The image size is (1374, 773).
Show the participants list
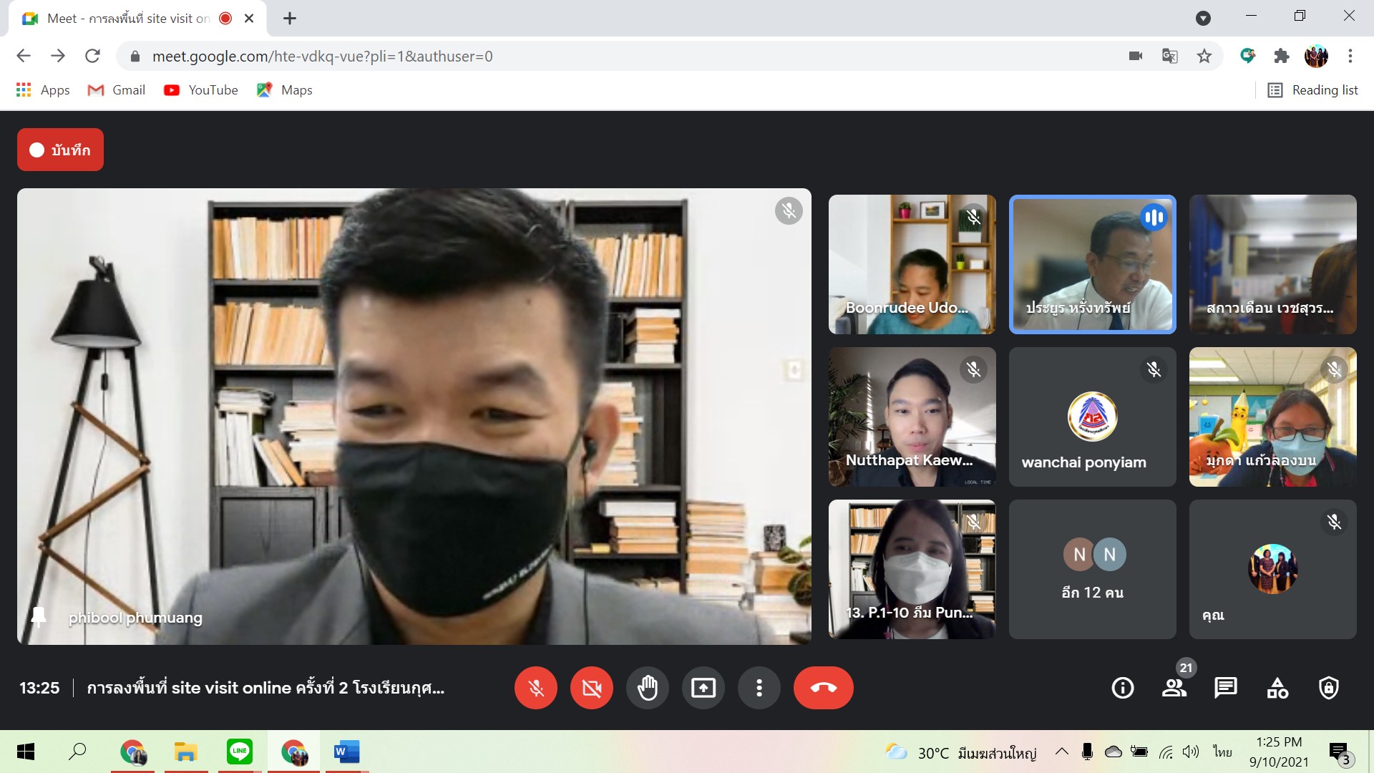coord(1174,688)
